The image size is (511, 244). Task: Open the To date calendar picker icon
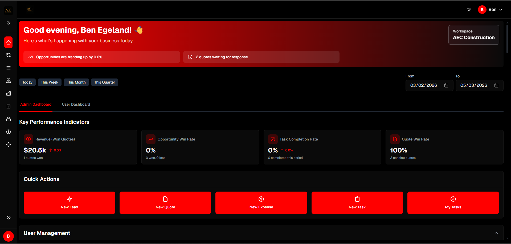pos(496,85)
